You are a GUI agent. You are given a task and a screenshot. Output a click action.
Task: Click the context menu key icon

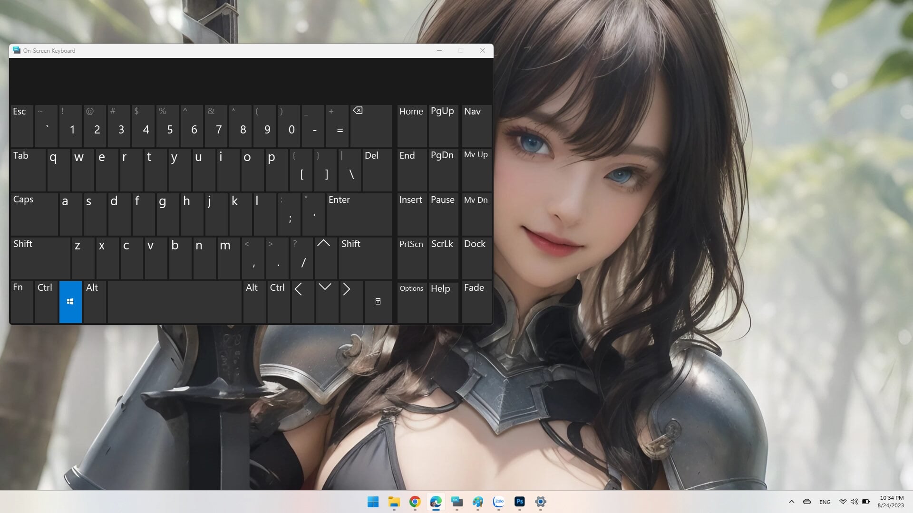click(x=378, y=302)
